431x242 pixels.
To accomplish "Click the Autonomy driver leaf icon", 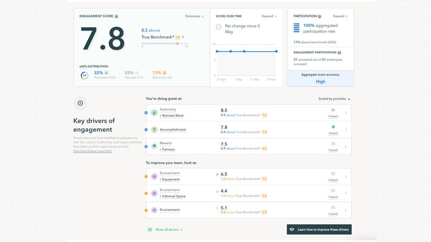I will tap(154, 113).
